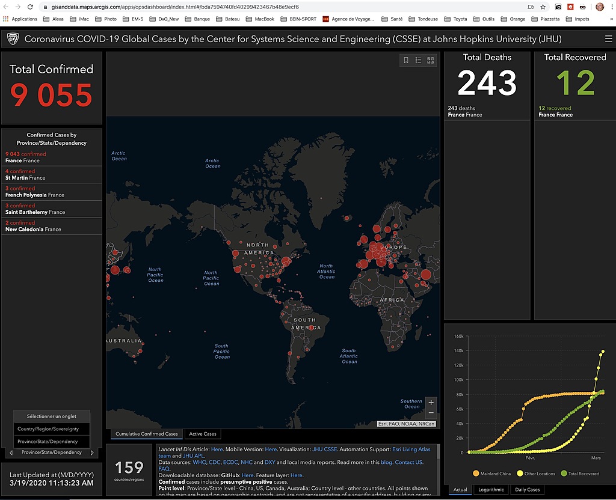Image resolution: width=616 pixels, height=500 pixels.
Task: Click the Johns Hopkins shield logo
Action: pyautogui.click(x=13, y=39)
